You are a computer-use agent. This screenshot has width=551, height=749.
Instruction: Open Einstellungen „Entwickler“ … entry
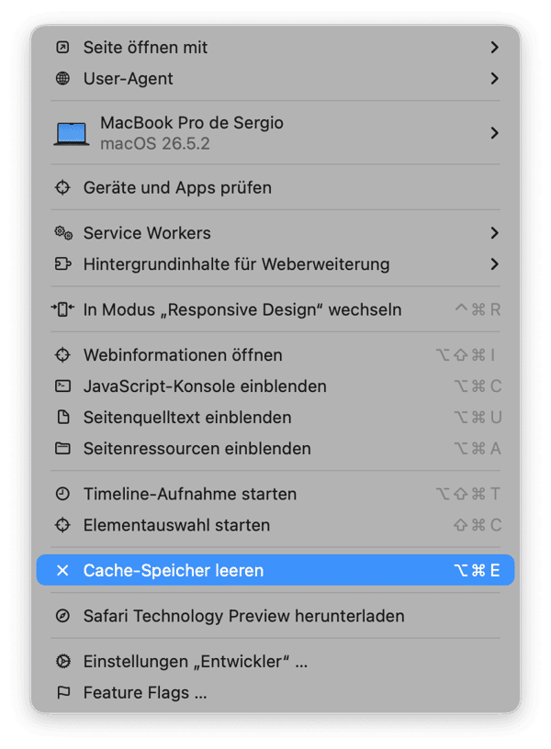pos(275,662)
